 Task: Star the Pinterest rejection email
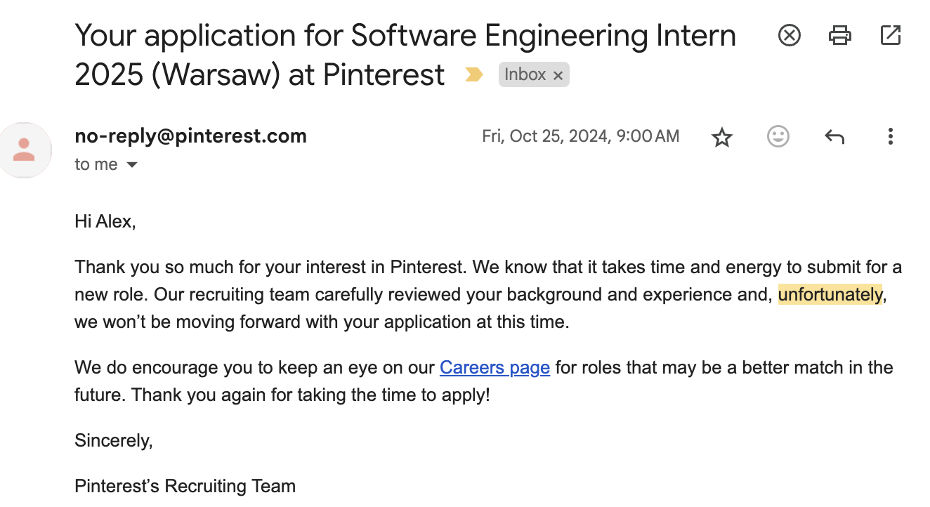tap(722, 137)
